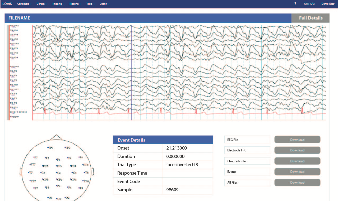Open the Candidate dropdown menu

point(24,4)
